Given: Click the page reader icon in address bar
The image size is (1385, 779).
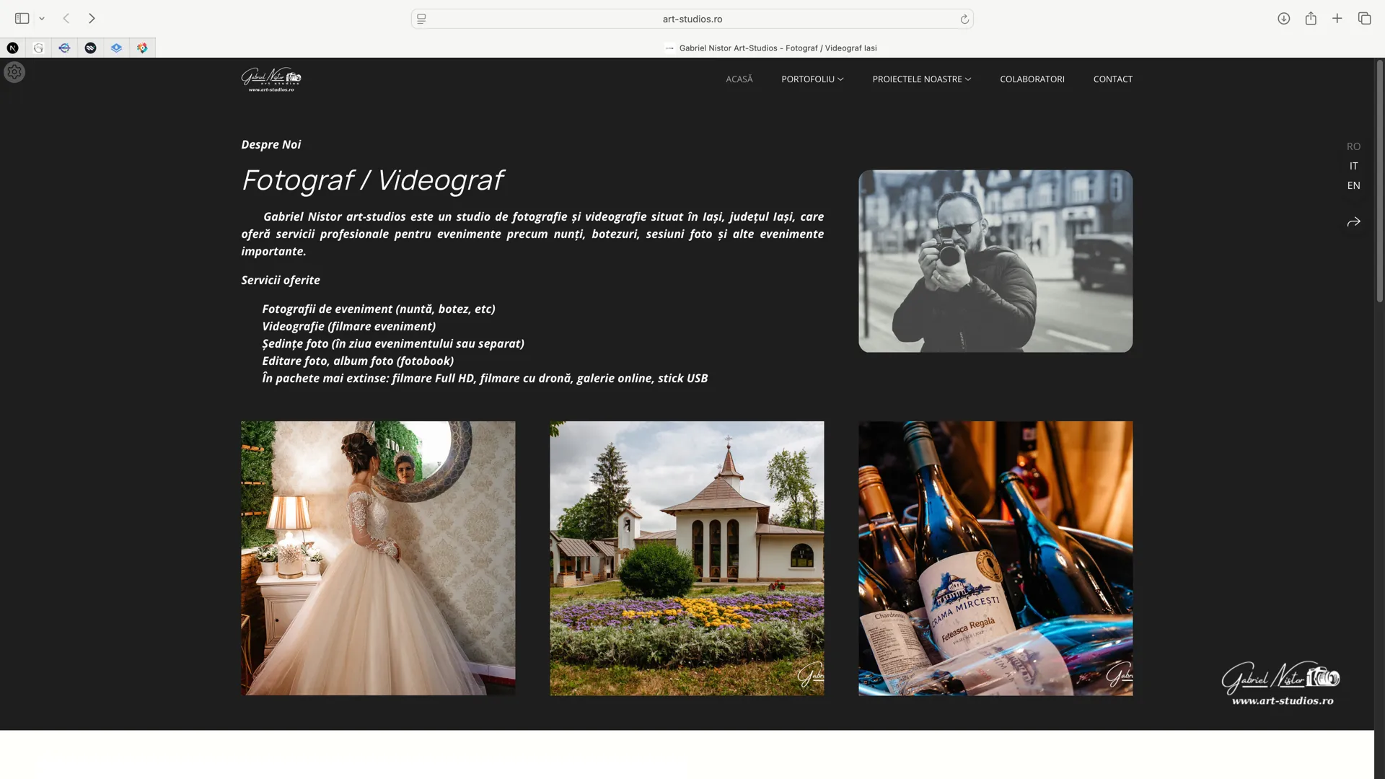Looking at the screenshot, I should pos(422,19).
